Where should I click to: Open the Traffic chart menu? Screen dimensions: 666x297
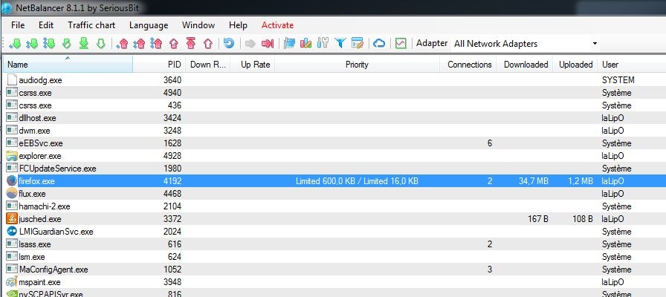pyautogui.click(x=91, y=25)
